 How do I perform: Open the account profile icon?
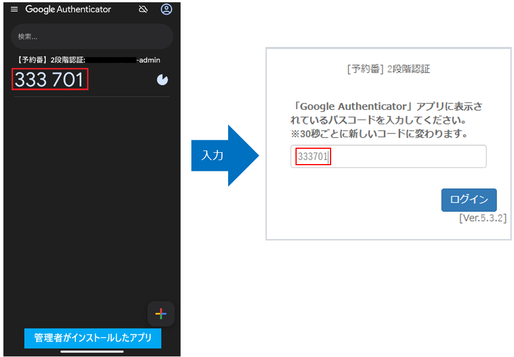pyautogui.click(x=166, y=9)
